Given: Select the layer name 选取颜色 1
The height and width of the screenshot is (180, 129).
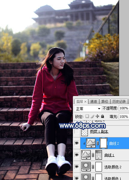Looking at the screenshot, I should 113,178.
